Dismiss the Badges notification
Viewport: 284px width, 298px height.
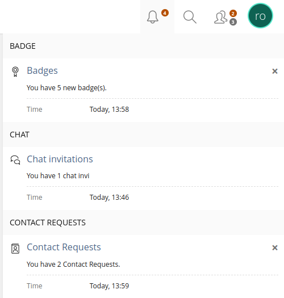[275, 72]
